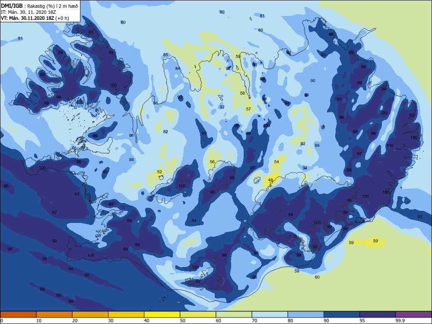Click the '20' legend scale label
Image resolution: width=432 pixels, height=324 pixels.
[75, 321]
